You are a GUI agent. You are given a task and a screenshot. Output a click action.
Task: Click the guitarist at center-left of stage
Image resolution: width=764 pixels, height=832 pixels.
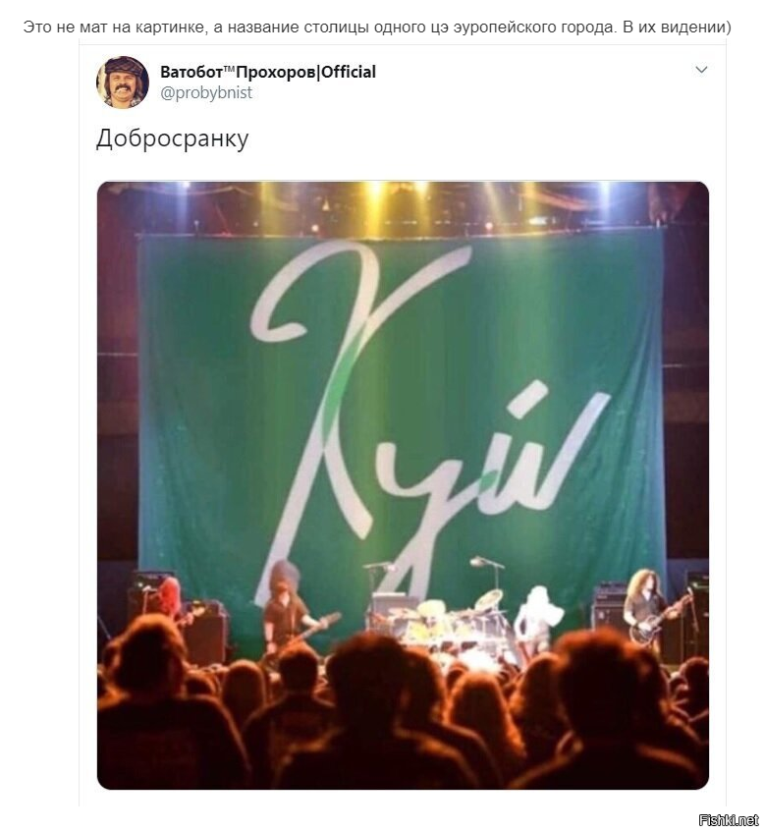click(289, 608)
